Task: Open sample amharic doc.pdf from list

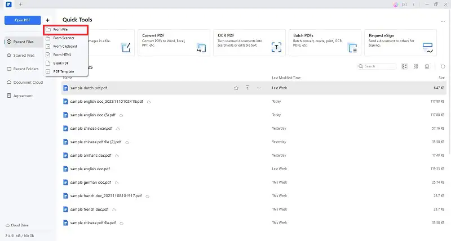Action: (x=90, y=155)
